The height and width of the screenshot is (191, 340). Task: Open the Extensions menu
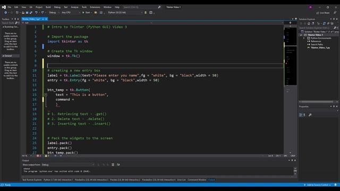[95, 7]
